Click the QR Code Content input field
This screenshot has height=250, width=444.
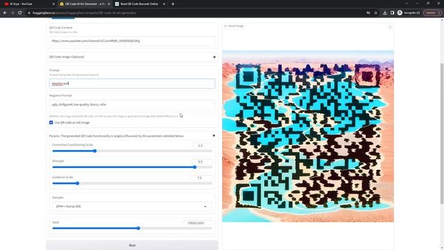132,41
